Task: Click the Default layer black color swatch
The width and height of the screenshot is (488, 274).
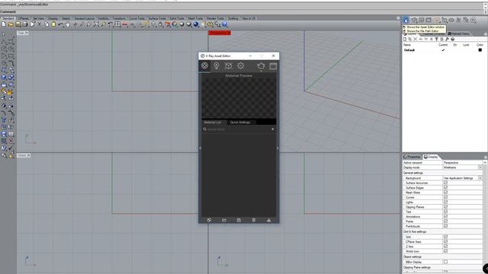Action: [x=480, y=50]
